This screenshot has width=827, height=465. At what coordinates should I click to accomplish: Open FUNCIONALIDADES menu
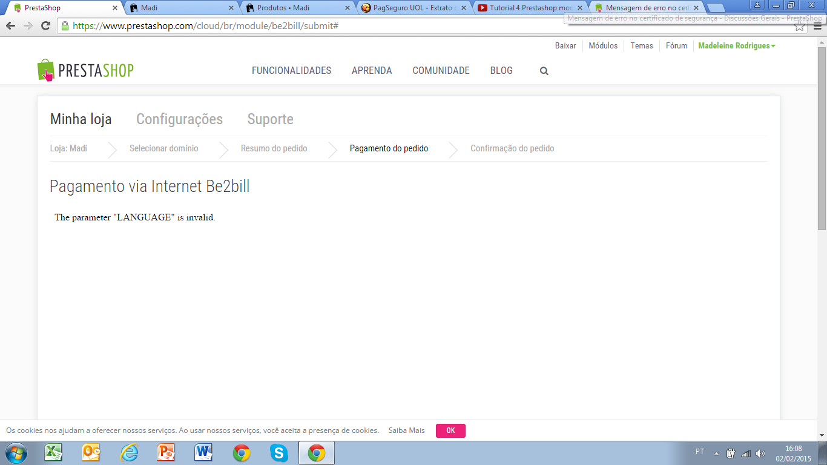(291, 71)
